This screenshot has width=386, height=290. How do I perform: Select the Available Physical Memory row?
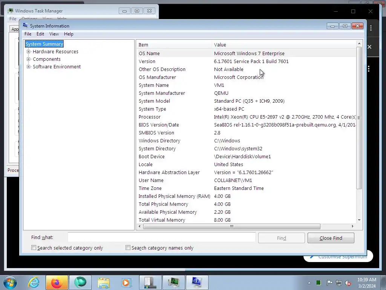(246, 212)
